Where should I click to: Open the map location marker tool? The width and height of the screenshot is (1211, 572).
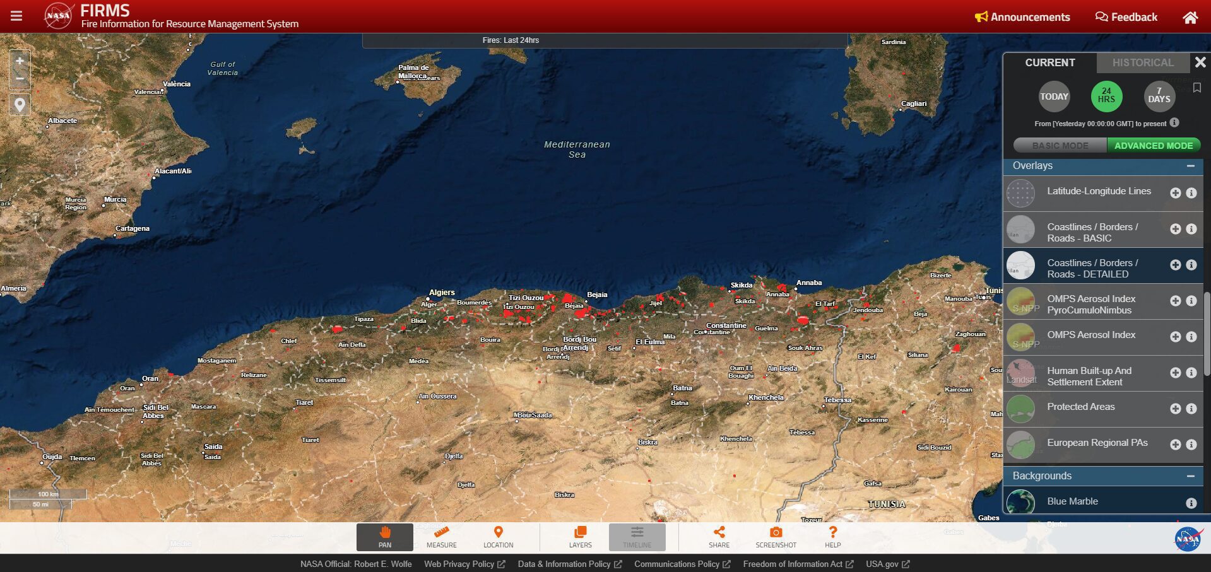point(20,105)
